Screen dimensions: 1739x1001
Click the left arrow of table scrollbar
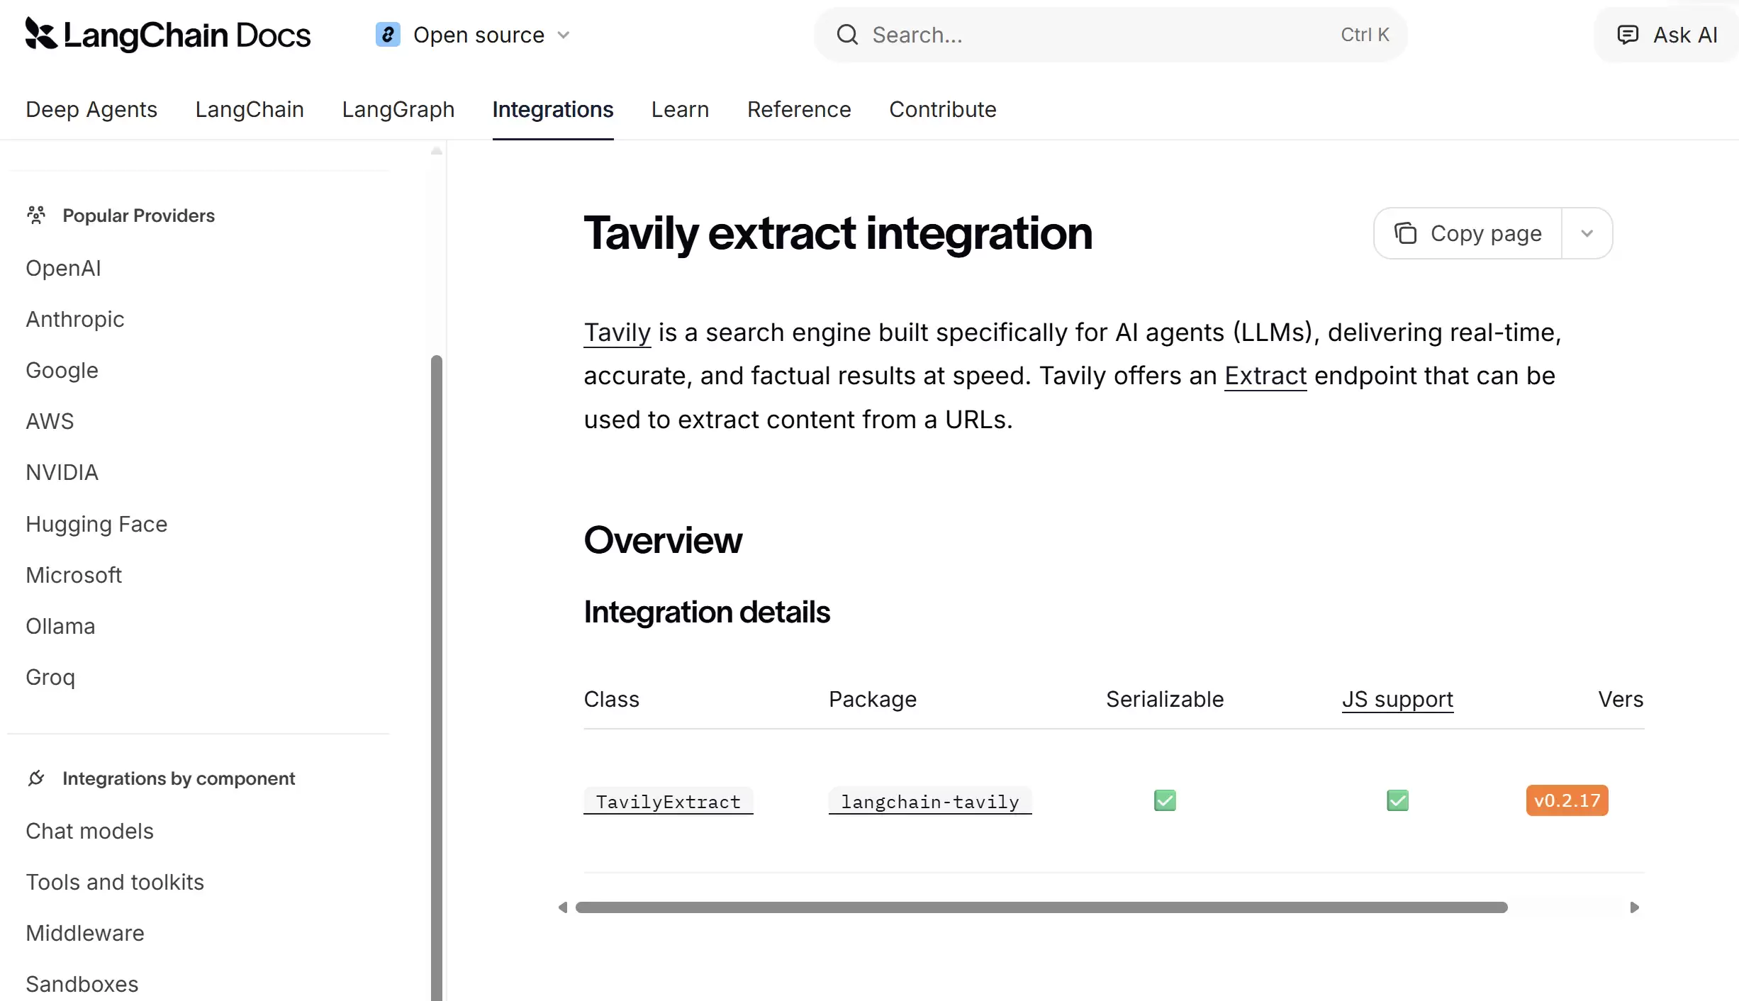(x=563, y=907)
